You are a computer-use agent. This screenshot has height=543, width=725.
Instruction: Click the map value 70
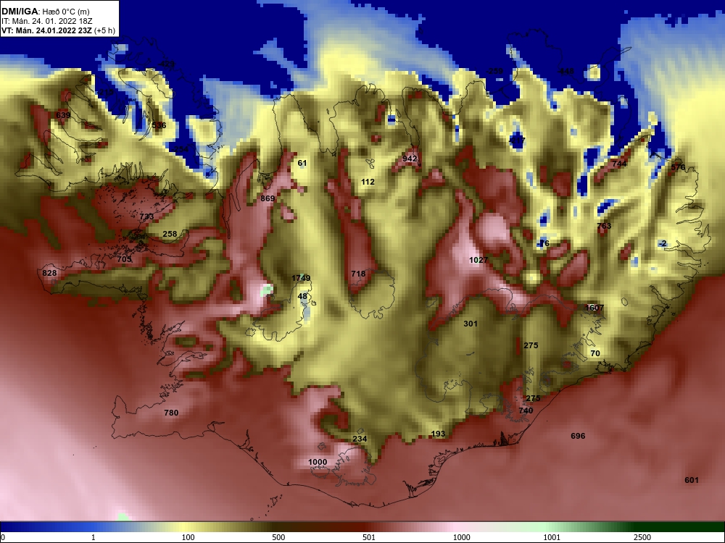(x=595, y=353)
